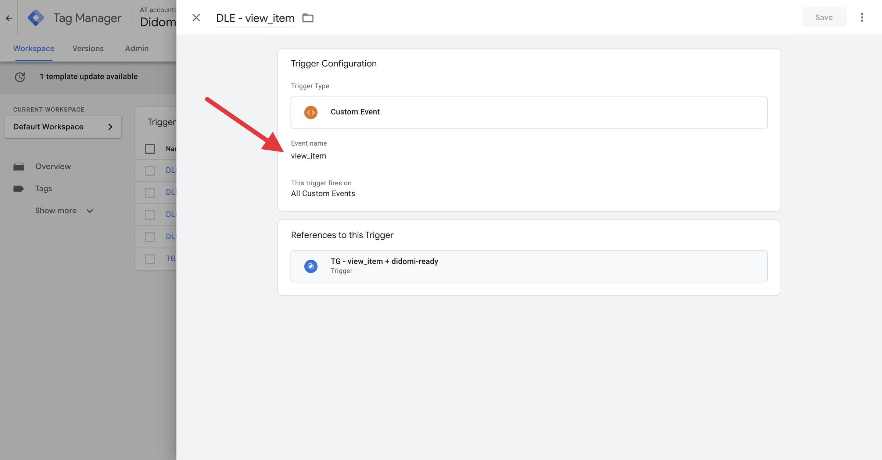The image size is (882, 460).
Task: Click the template update refresh icon
Action: 20,77
